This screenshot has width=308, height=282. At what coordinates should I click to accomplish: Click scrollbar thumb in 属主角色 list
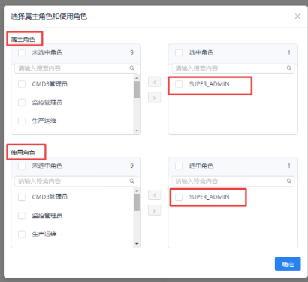click(x=137, y=89)
